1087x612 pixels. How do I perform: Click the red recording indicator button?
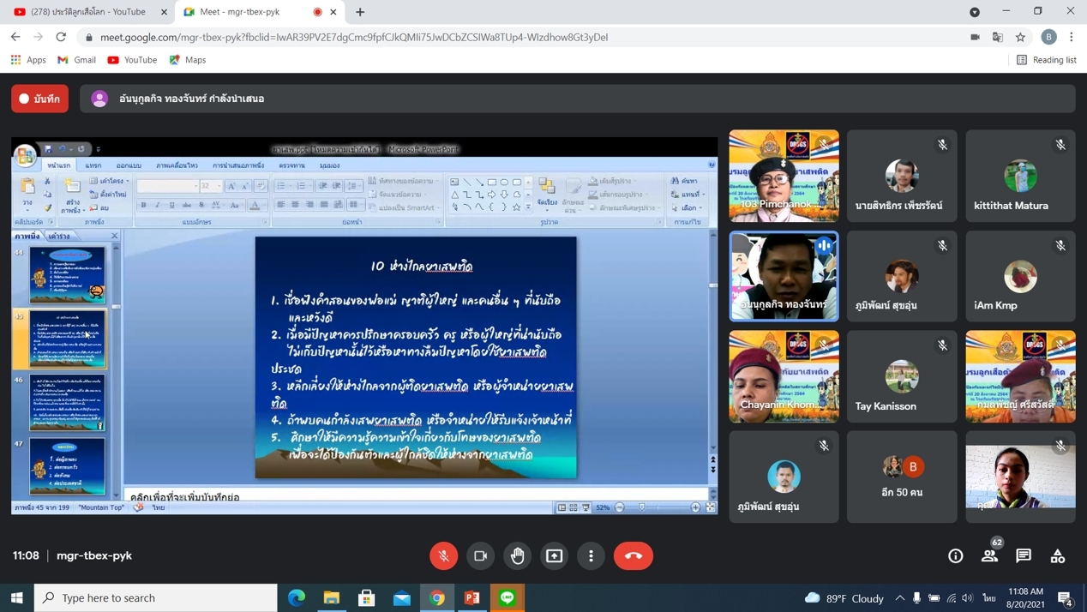40,99
